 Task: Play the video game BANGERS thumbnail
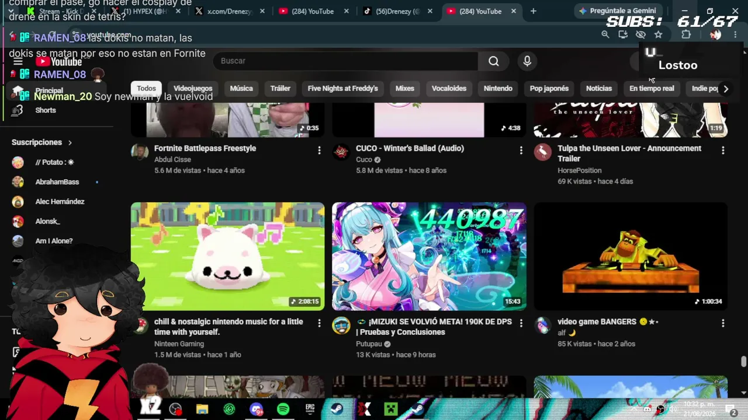[x=631, y=256]
